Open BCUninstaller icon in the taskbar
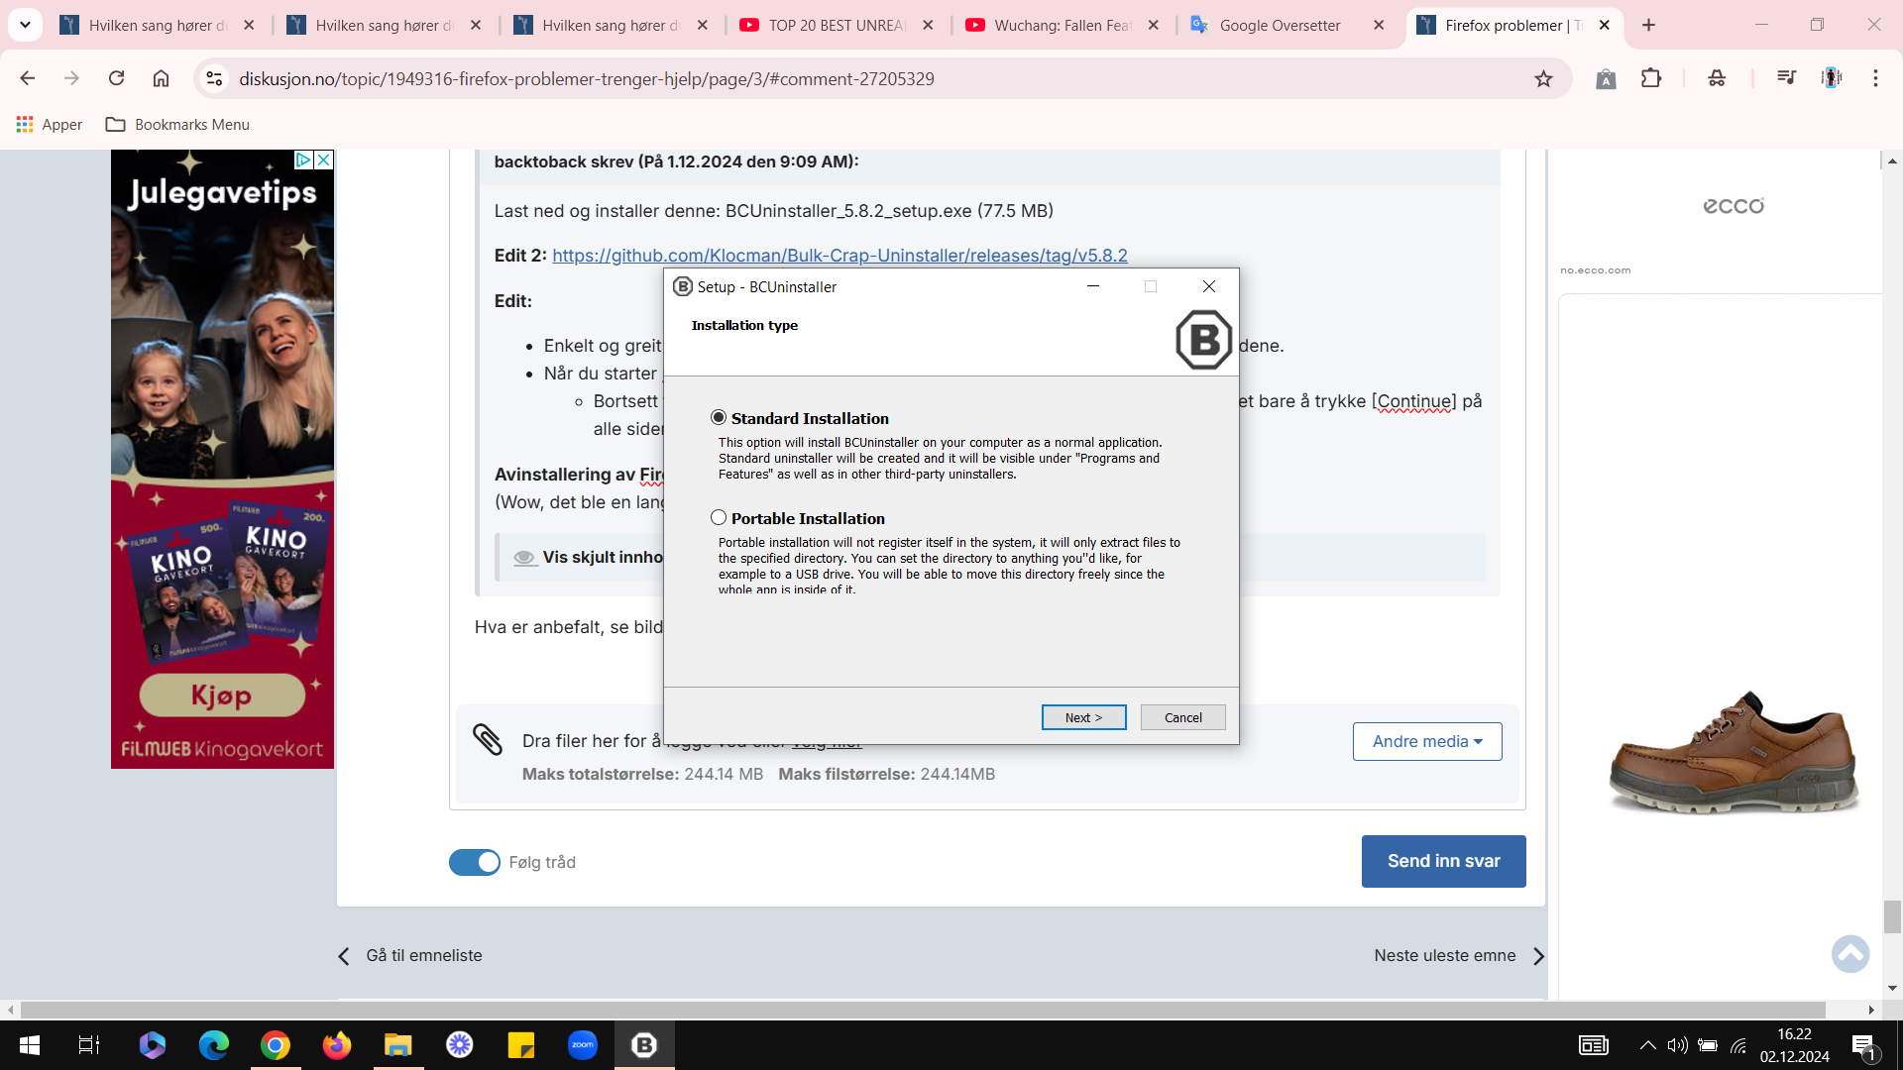 click(644, 1045)
